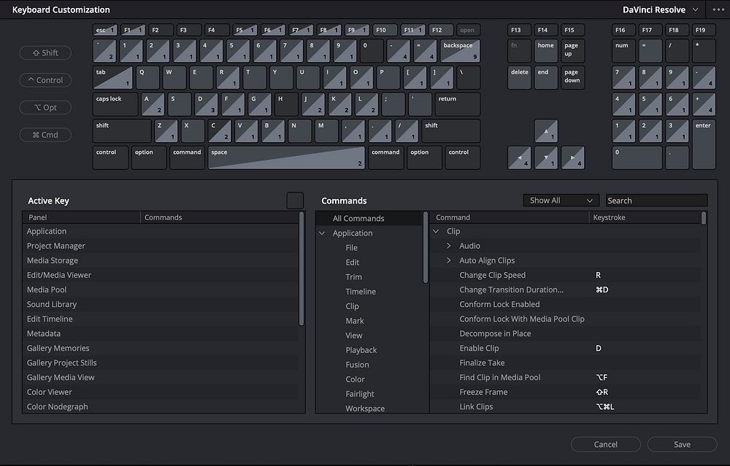Open the Show All filter dropdown
This screenshot has height=466, width=730.
(561, 200)
